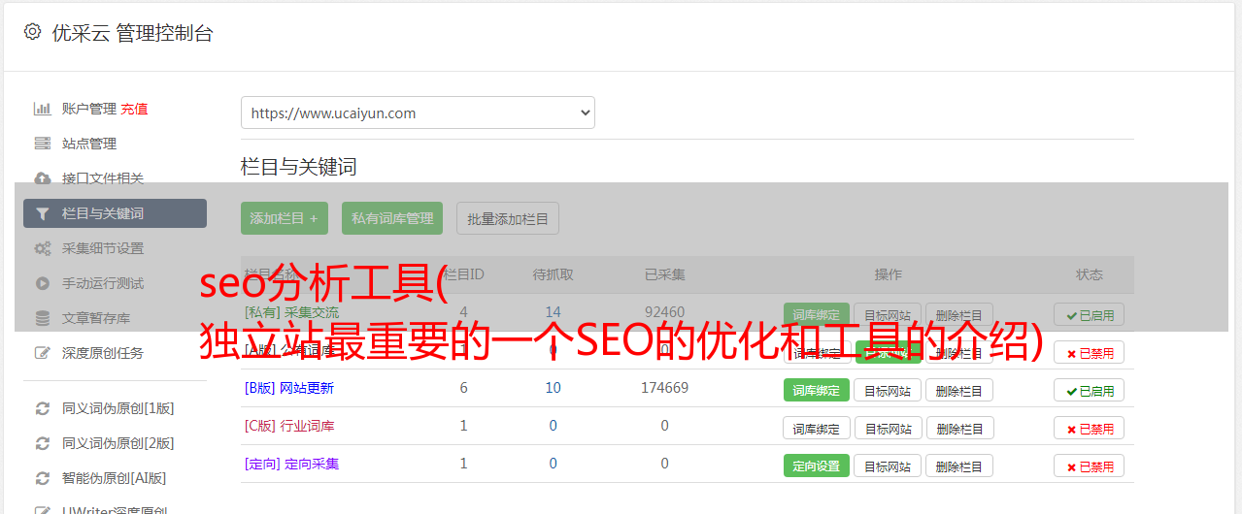Toggle 已启用 status for 网站更新 row
This screenshot has height=514, width=1242.
tap(1090, 390)
